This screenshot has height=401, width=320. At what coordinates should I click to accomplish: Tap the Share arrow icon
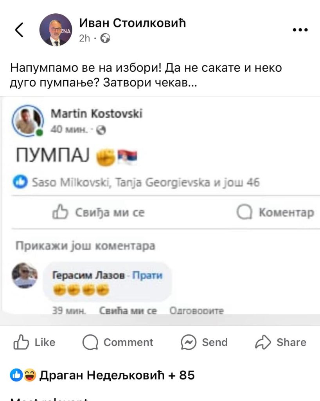[263, 342]
